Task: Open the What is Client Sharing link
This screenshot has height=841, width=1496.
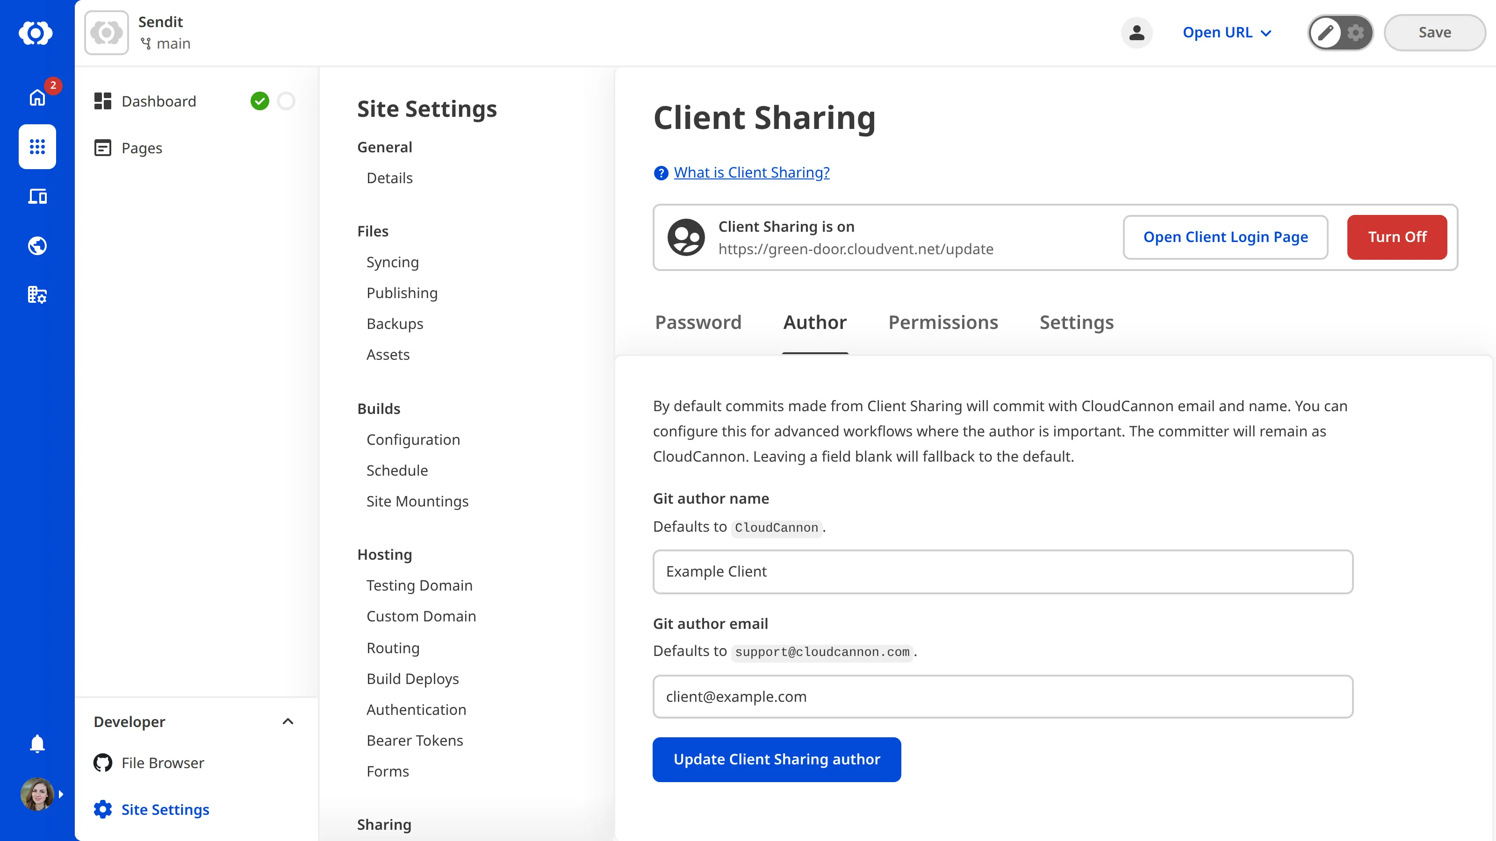Action: 751,172
